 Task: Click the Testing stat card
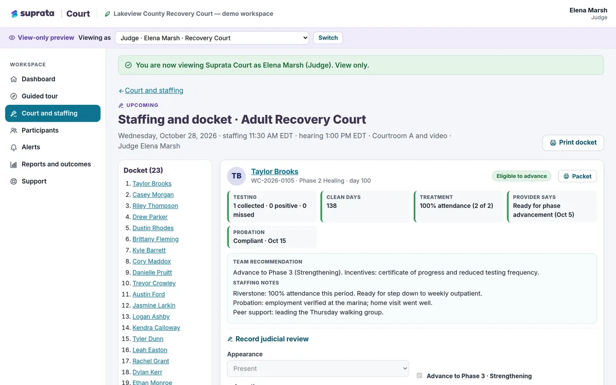click(272, 206)
